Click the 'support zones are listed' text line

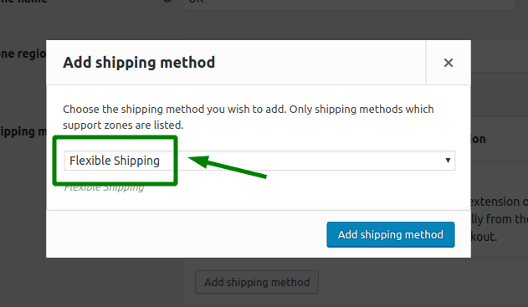point(123,125)
